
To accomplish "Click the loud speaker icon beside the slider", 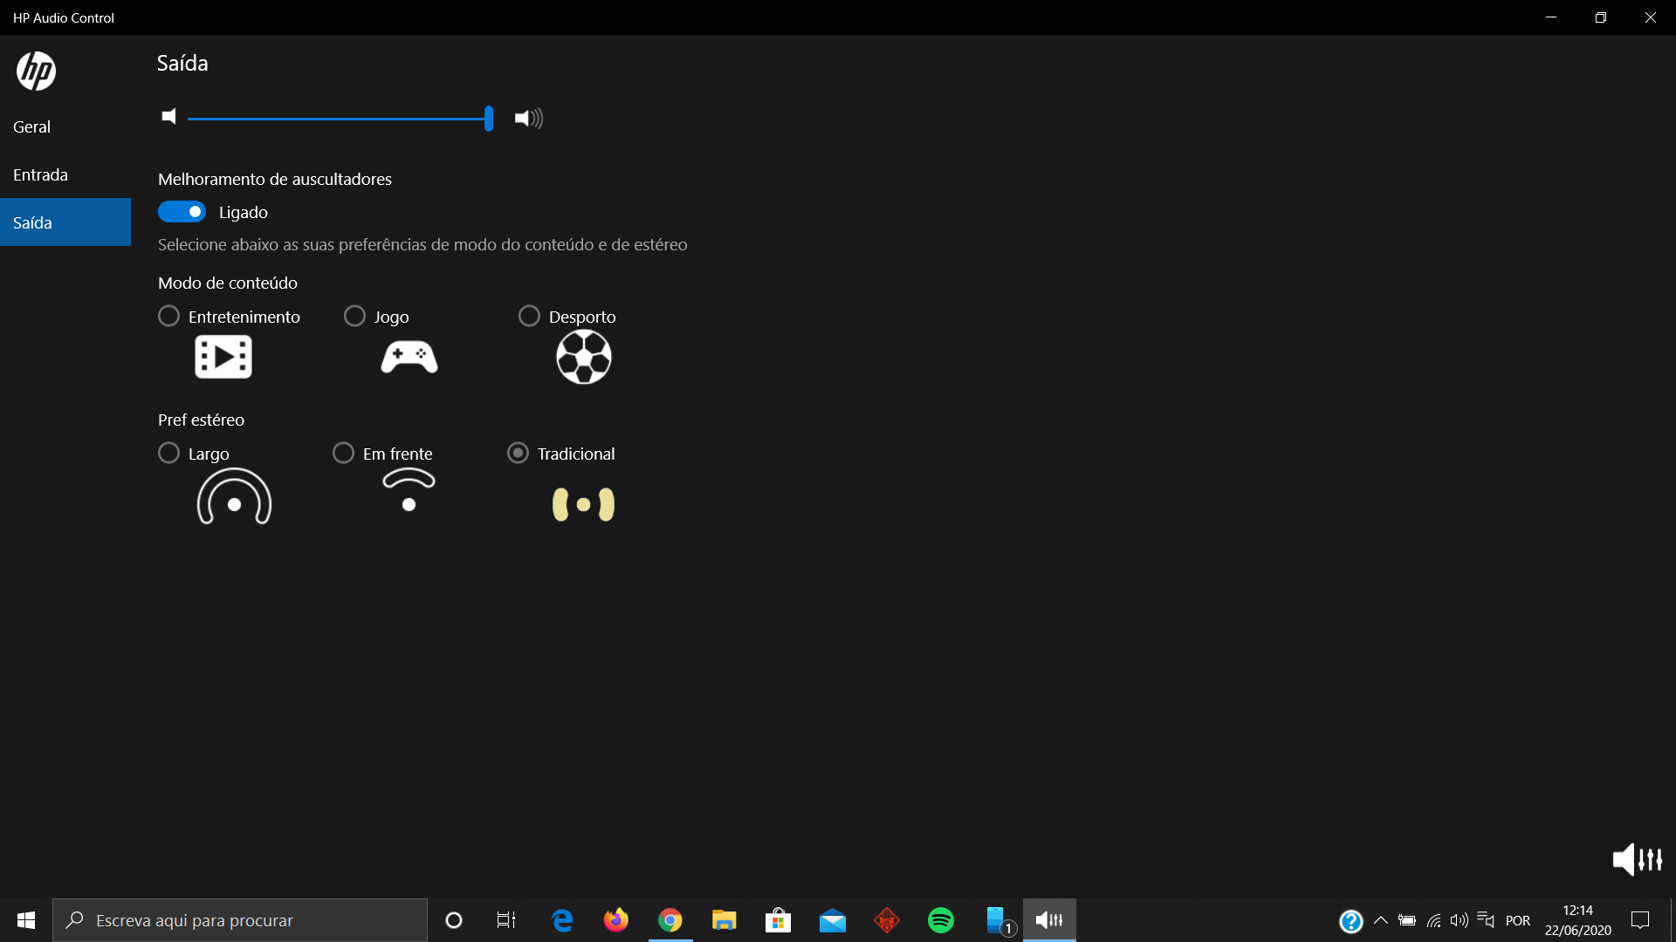I will [528, 118].
